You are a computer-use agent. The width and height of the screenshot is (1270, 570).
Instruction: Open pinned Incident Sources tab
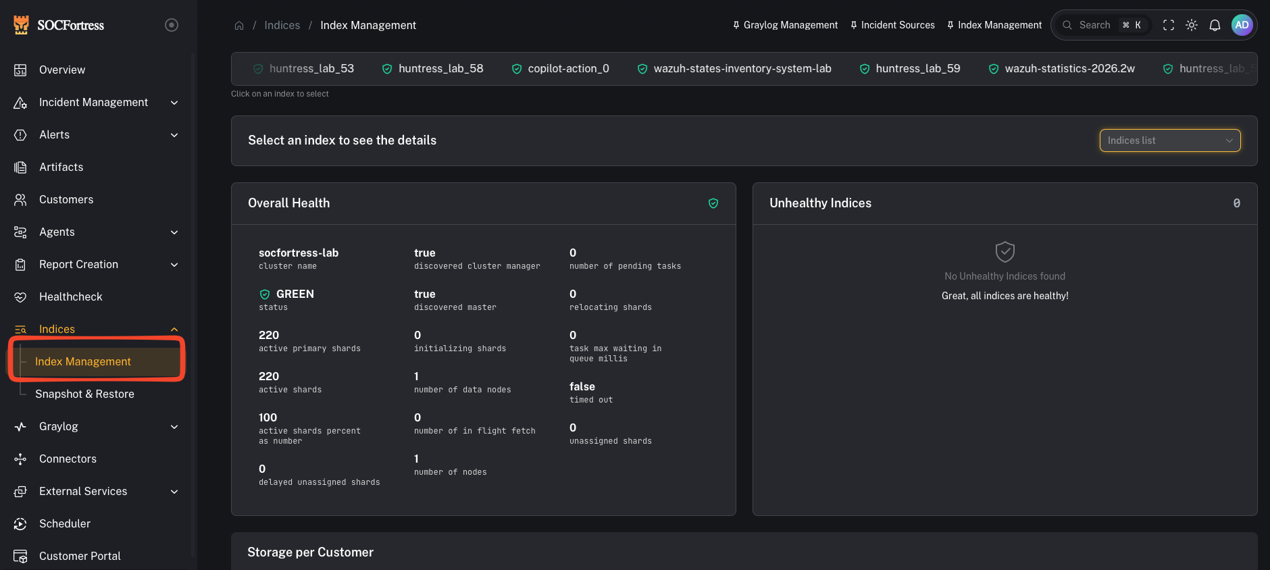[892, 25]
